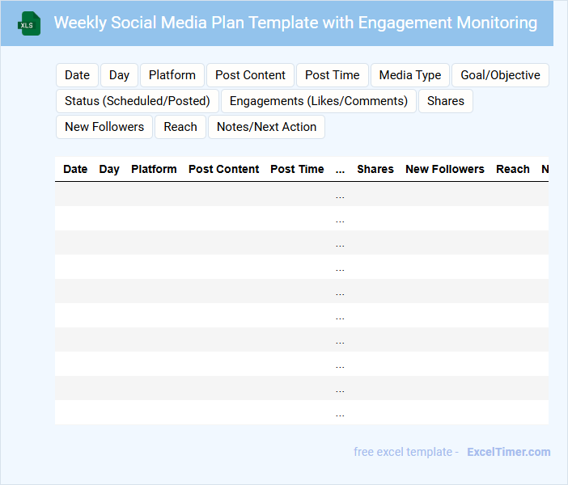The width and height of the screenshot is (568, 485).
Task: Click the Engagements (Likes/Comments) tag
Action: coord(319,101)
